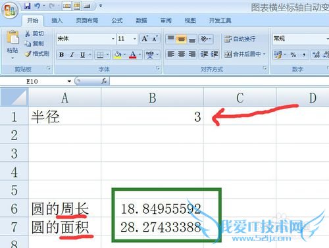Undo the last action
The height and width of the screenshot is (248, 329).
pyautogui.click(x=38, y=6)
